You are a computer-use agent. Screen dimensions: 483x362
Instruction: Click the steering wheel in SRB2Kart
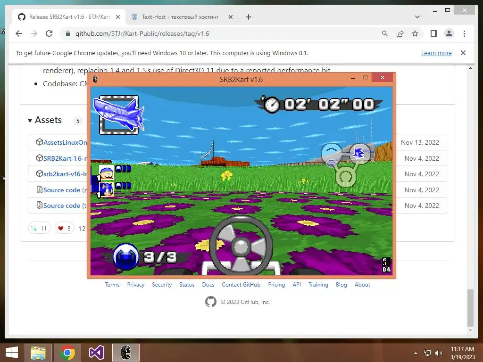(241, 245)
